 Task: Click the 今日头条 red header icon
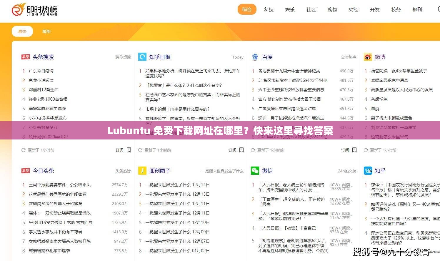click(x=26, y=171)
